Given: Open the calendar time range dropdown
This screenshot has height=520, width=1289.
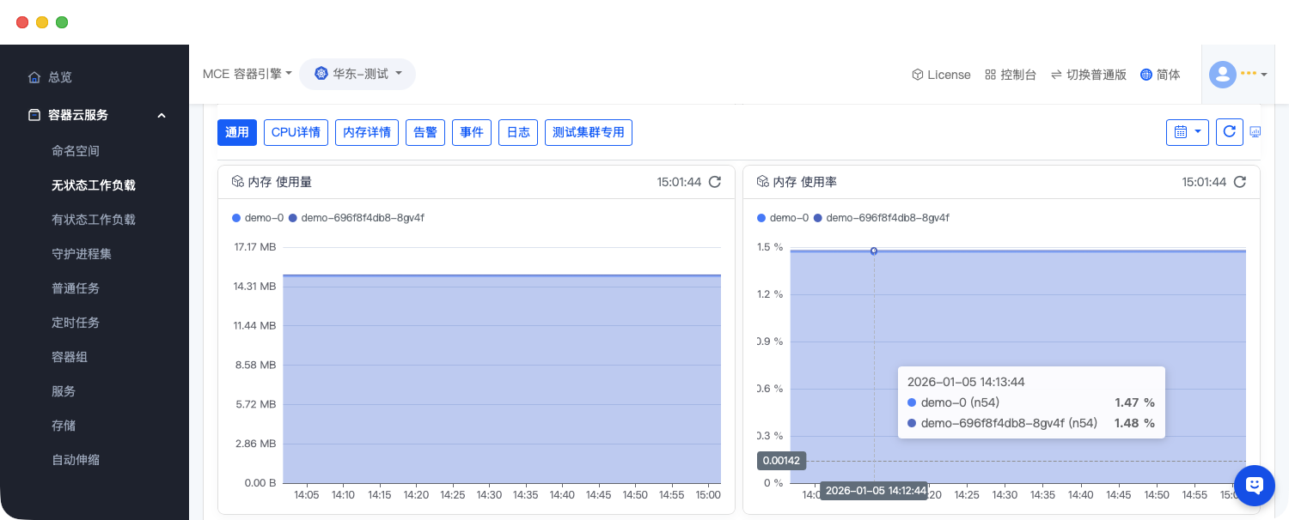Looking at the screenshot, I should 1187,132.
